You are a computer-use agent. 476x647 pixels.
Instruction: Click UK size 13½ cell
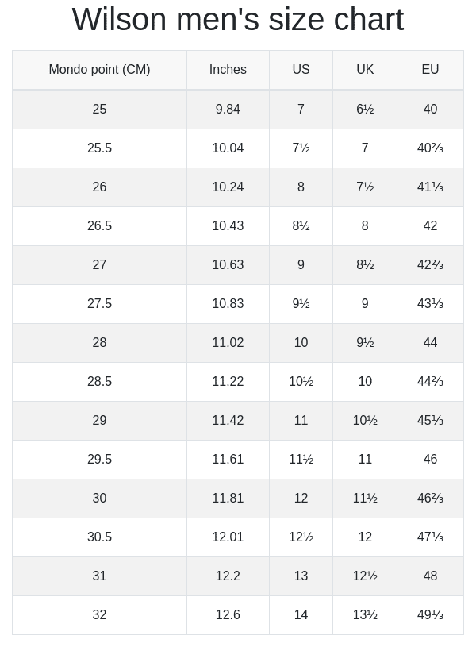365,614
